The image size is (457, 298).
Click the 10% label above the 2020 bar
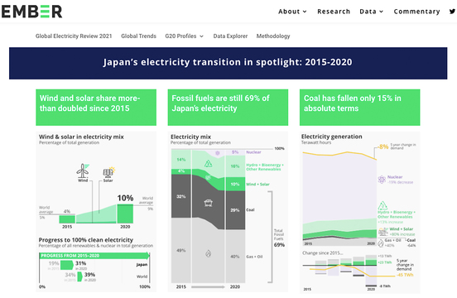125,198
